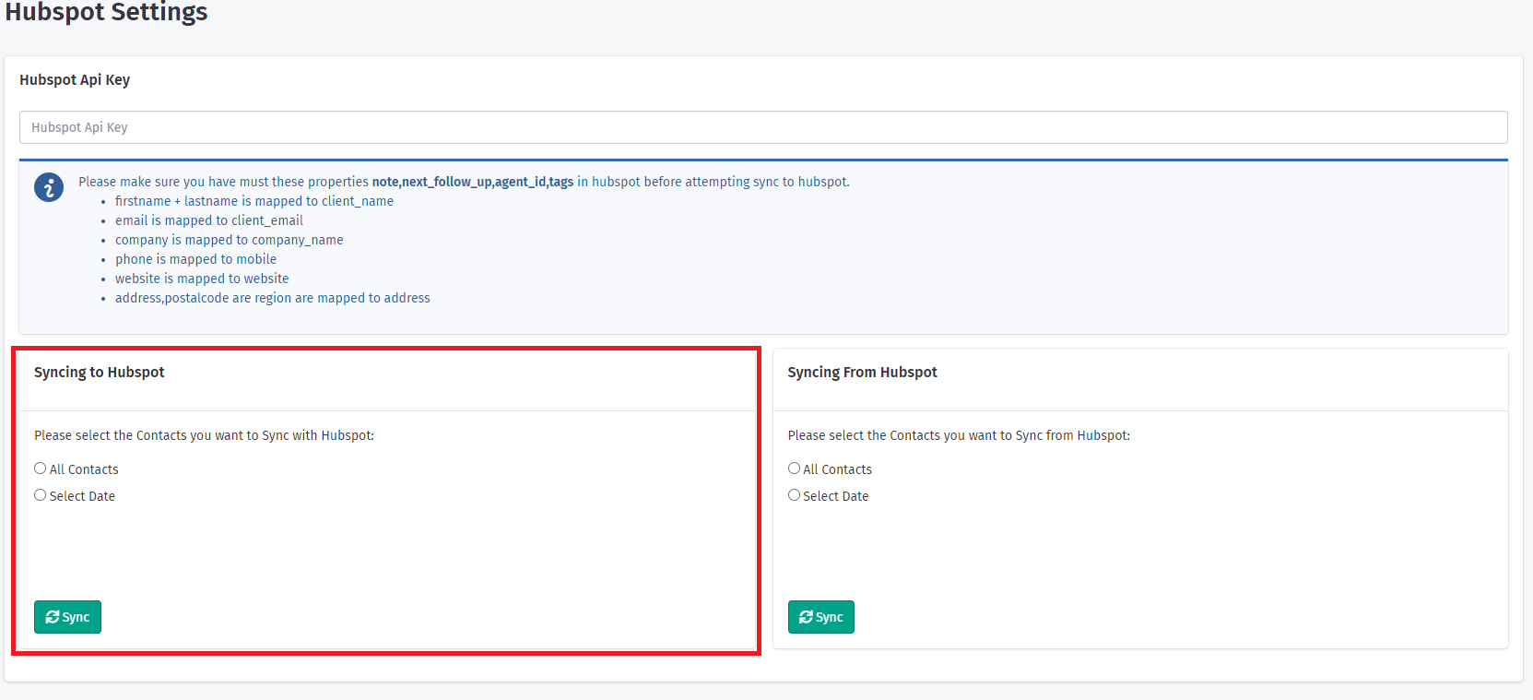This screenshot has width=1533, height=700.
Task: Select All Contacts radio under Syncing to Hubspot
Action: point(41,469)
